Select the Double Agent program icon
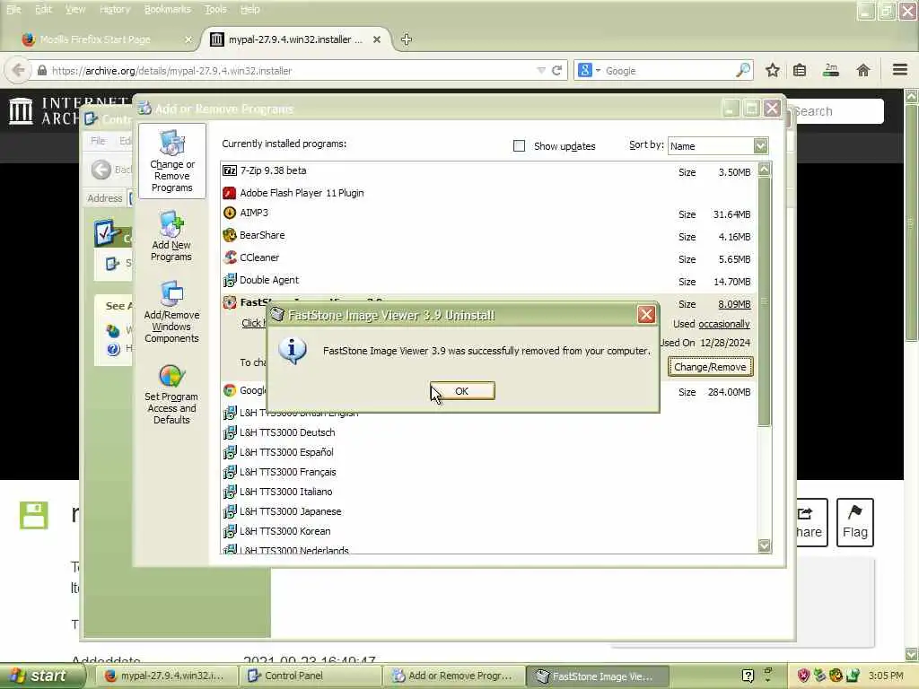 pos(230,280)
